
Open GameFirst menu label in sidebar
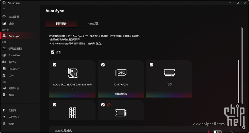point(14,55)
